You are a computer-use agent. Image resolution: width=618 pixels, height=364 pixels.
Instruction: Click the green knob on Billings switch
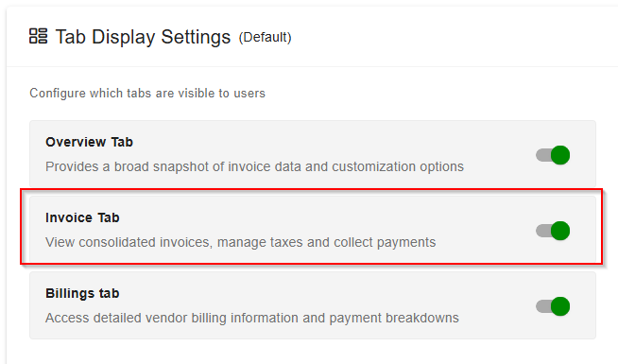coord(560,306)
